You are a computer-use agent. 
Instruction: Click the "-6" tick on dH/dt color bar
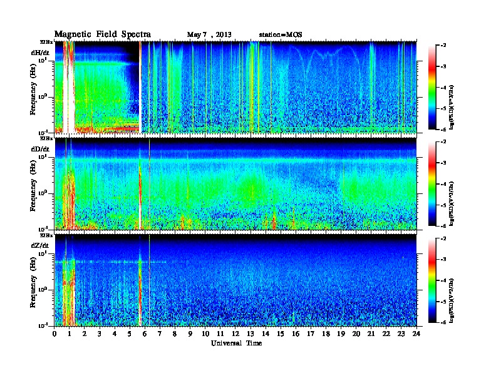[444, 130]
